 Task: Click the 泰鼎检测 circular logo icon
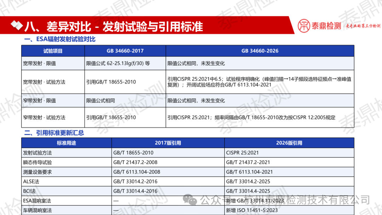tap(304, 26)
